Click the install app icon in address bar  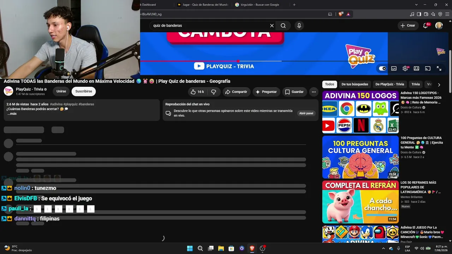(x=330, y=14)
